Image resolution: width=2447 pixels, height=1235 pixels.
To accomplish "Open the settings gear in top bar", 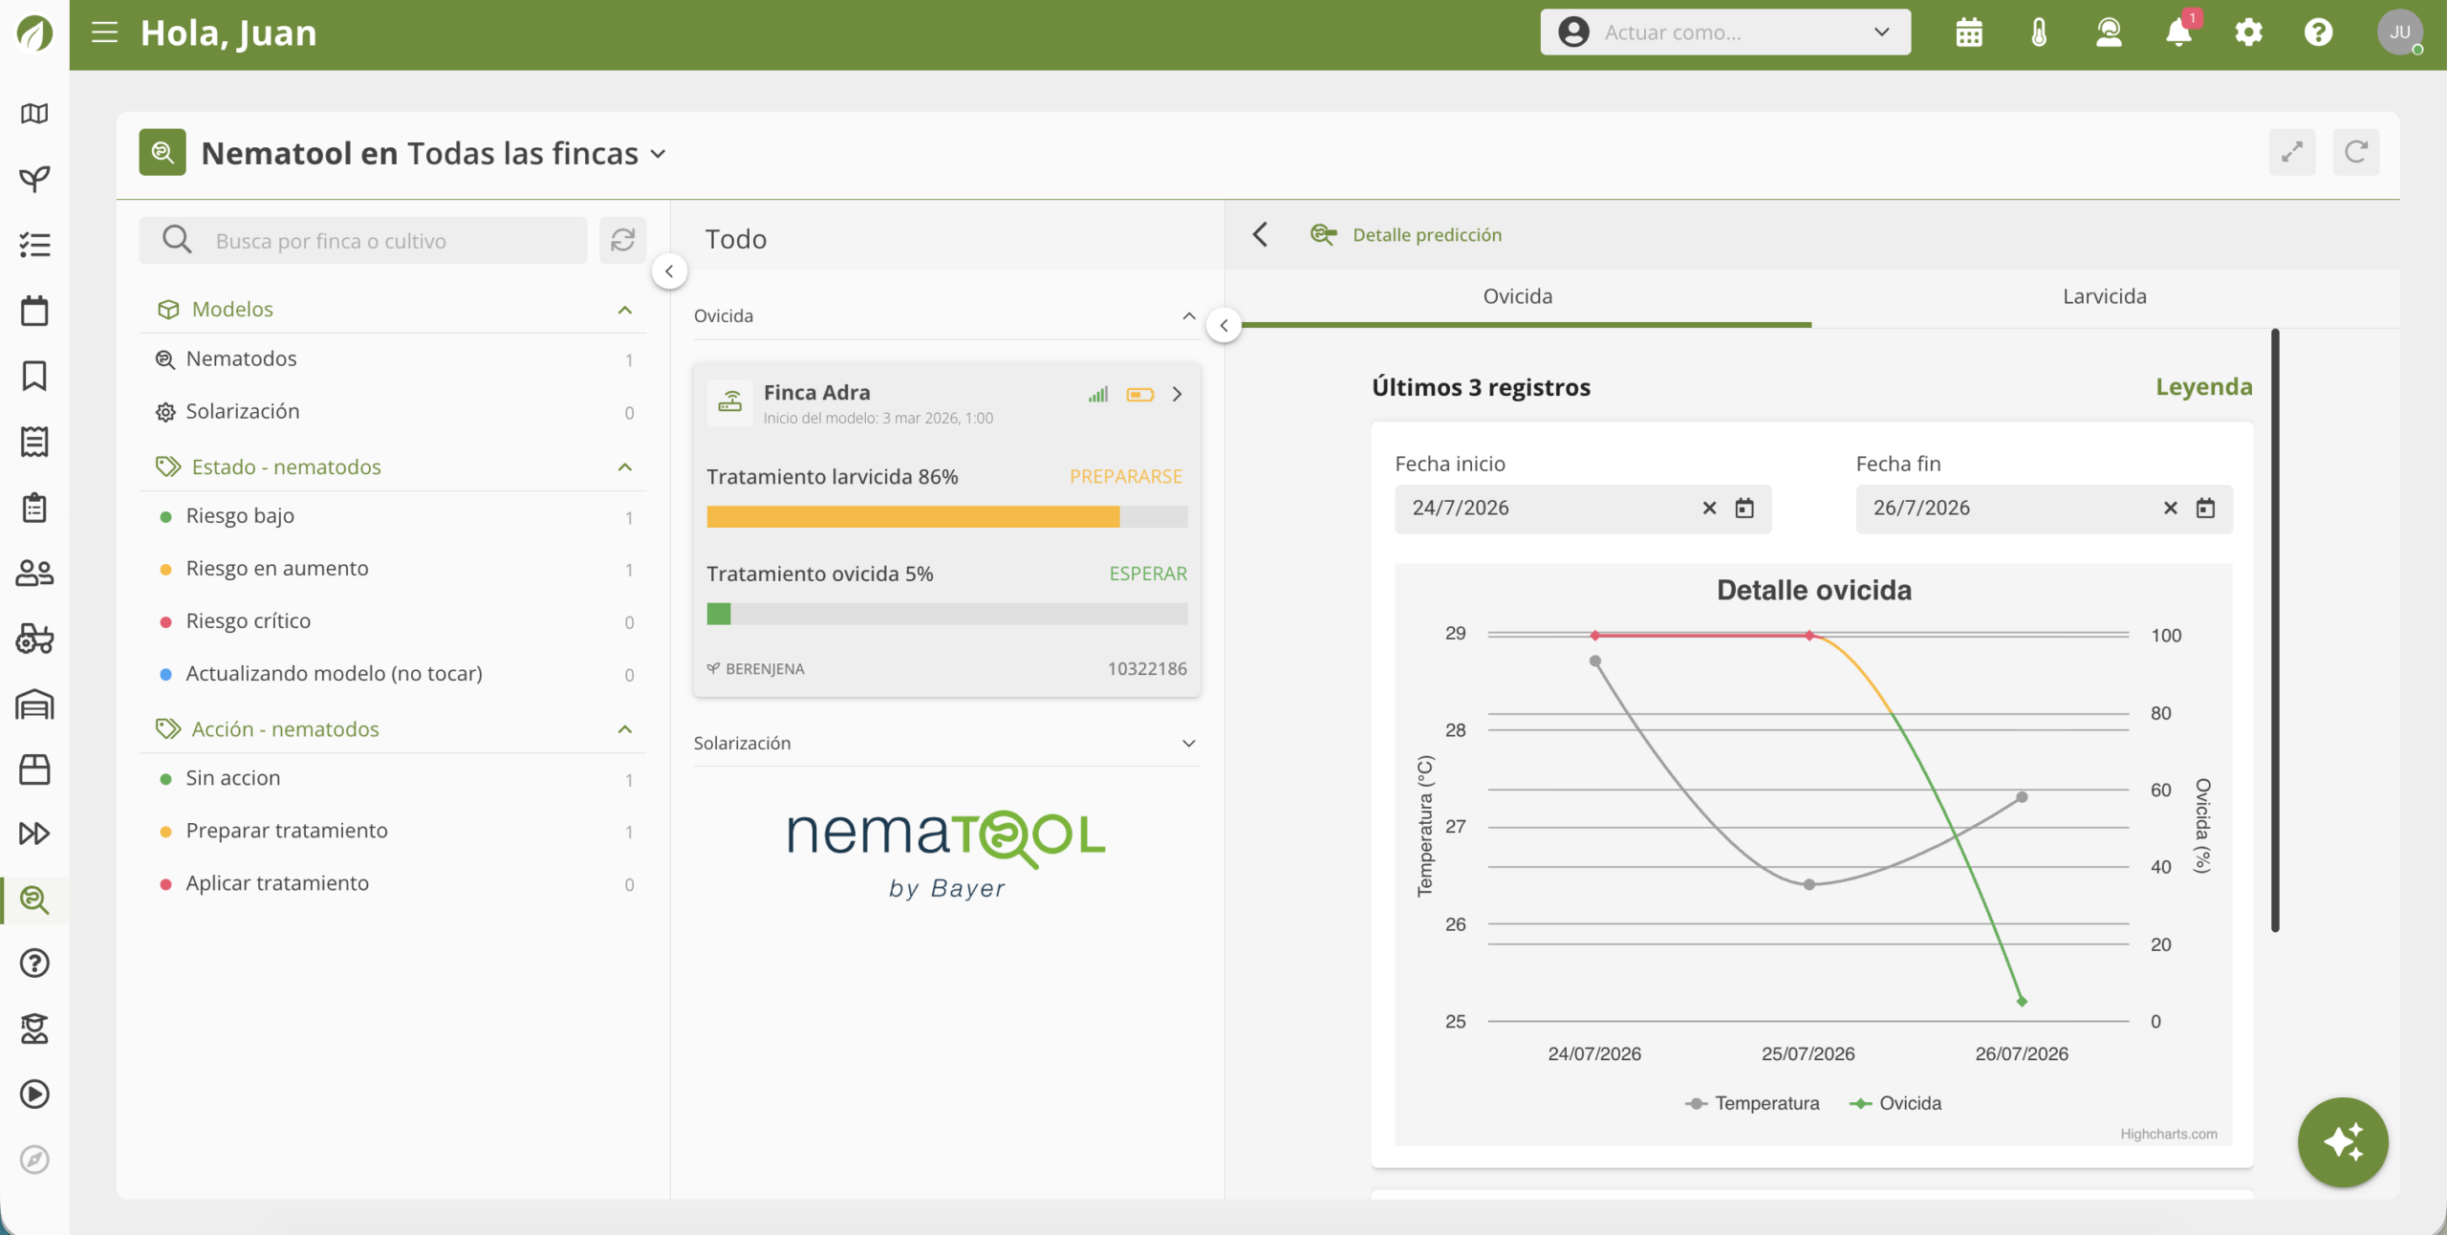I will point(2248,32).
